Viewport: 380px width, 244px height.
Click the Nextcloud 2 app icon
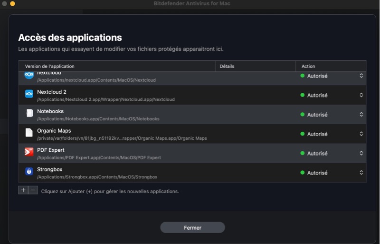[x=29, y=94]
